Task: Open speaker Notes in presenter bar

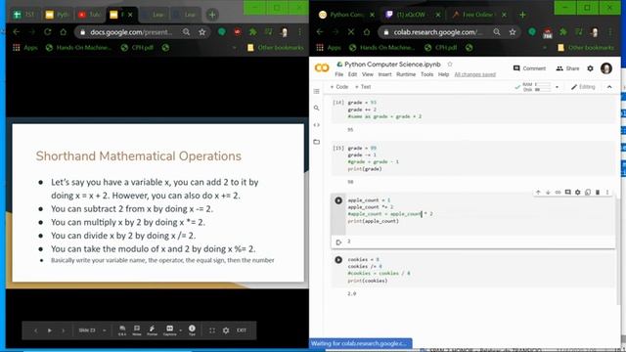Action: click(x=137, y=330)
